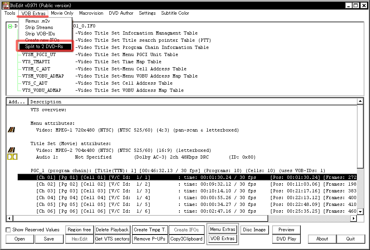Screen dimensions: 370x250
Task: Click the vertical scrollbar up arrow
Action: click(x=360, y=102)
